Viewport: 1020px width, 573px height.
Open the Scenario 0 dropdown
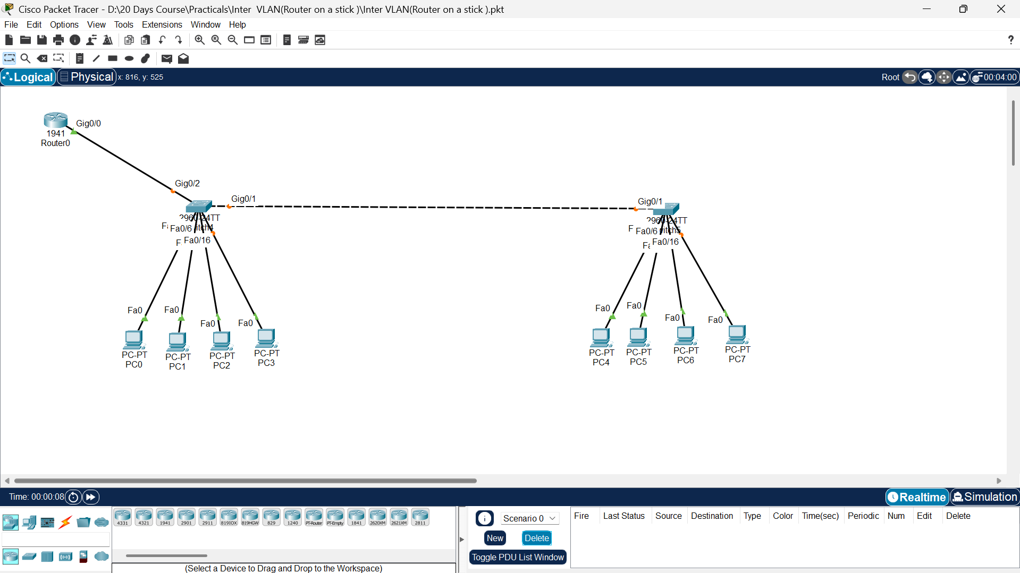coord(529,518)
